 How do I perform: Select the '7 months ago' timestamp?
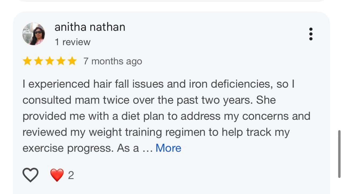point(113,61)
